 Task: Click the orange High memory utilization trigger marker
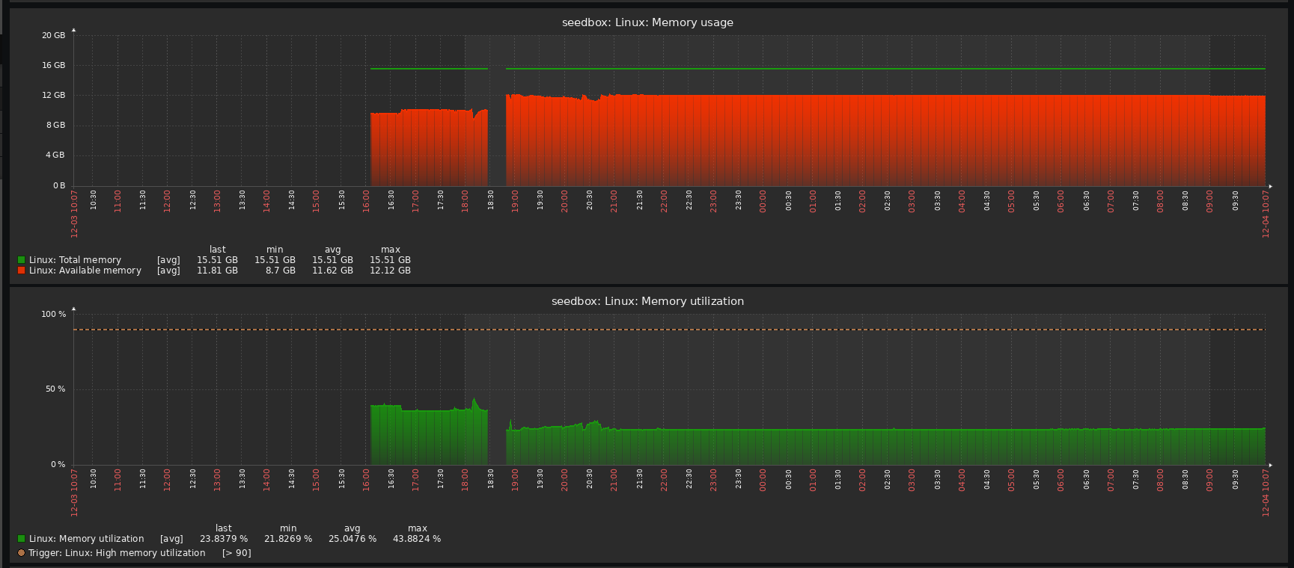tap(21, 553)
